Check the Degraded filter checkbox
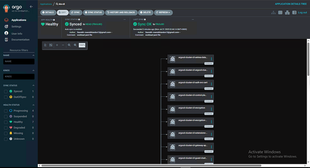The image size is (310, 168). (6, 128)
